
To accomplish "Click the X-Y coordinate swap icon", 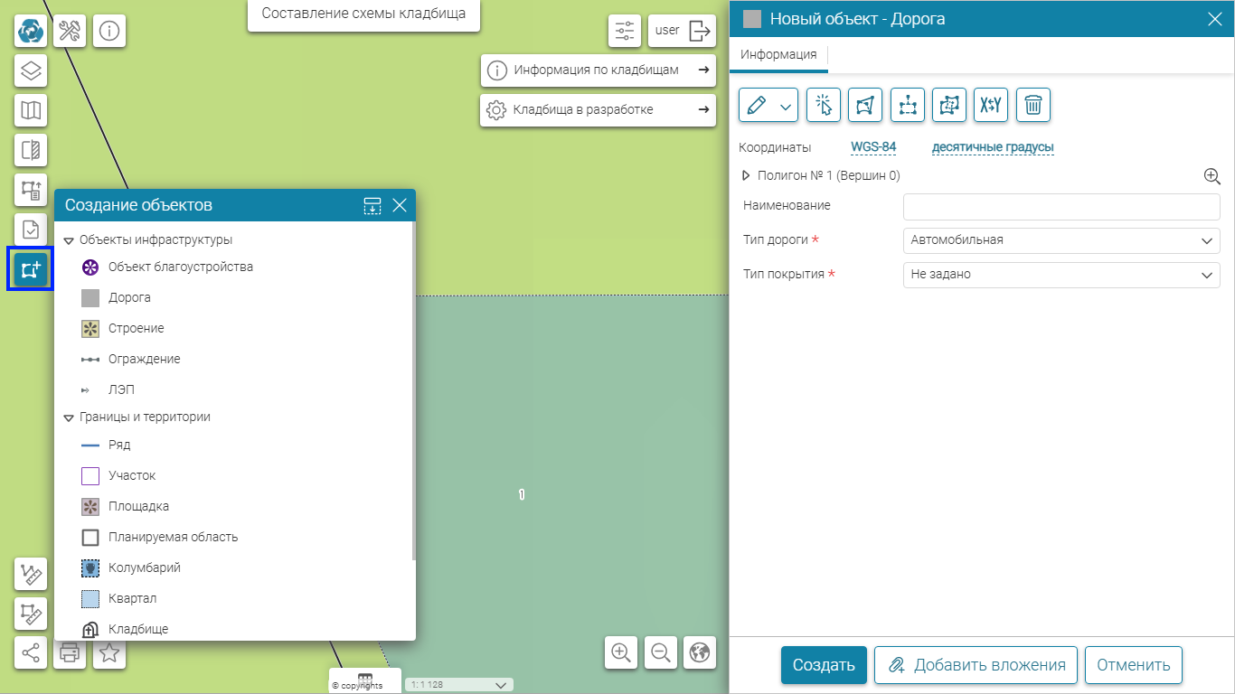I will coord(991,106).
